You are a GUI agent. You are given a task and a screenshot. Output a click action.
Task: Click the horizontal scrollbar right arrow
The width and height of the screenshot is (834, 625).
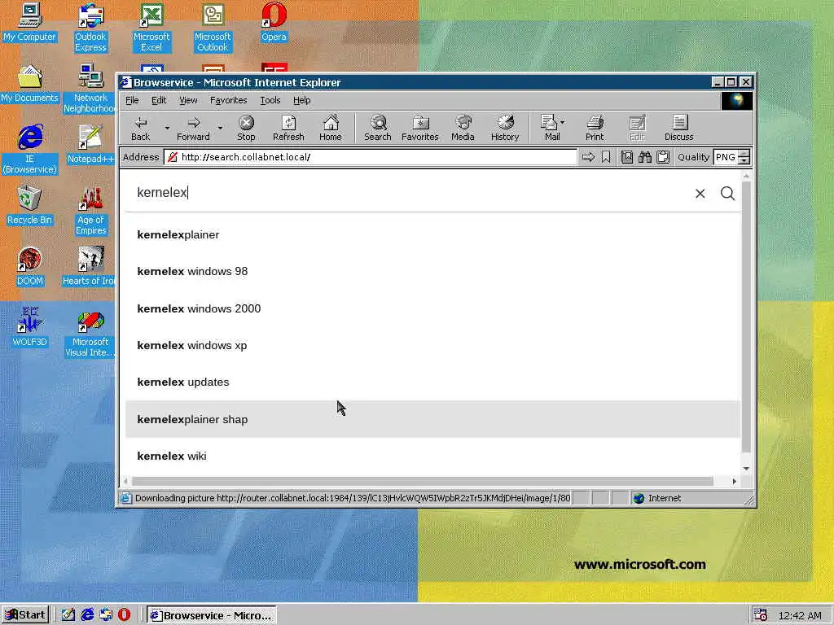pyautogui.click(x=734, y=481)
